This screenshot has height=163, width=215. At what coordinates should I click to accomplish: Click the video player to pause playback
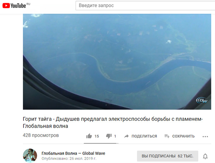(117, 61)
